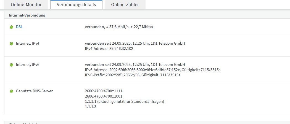Open the Online-Zähler tab

125,5
